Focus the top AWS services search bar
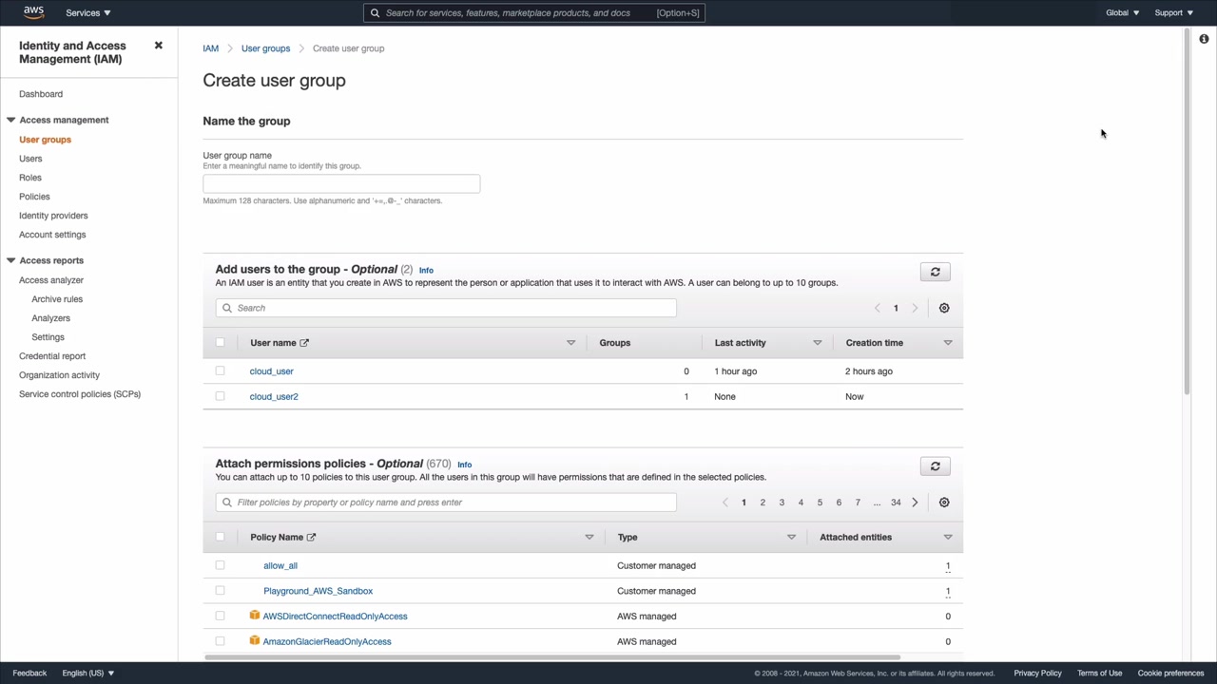Screen dimensions: 1217x684 click(x=534, y=13)
